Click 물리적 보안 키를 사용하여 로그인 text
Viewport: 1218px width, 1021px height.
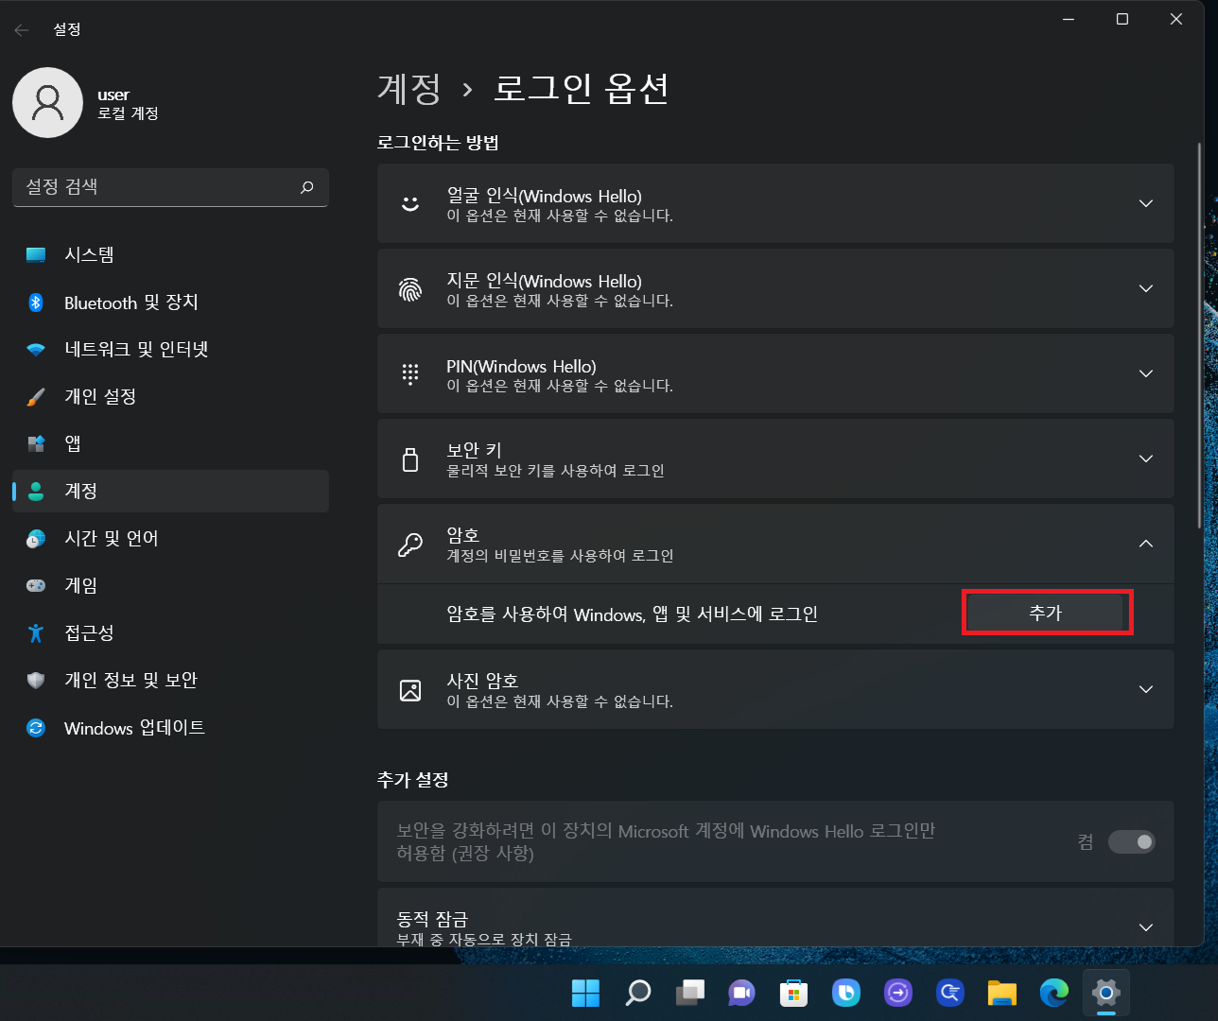click(556, 471)
